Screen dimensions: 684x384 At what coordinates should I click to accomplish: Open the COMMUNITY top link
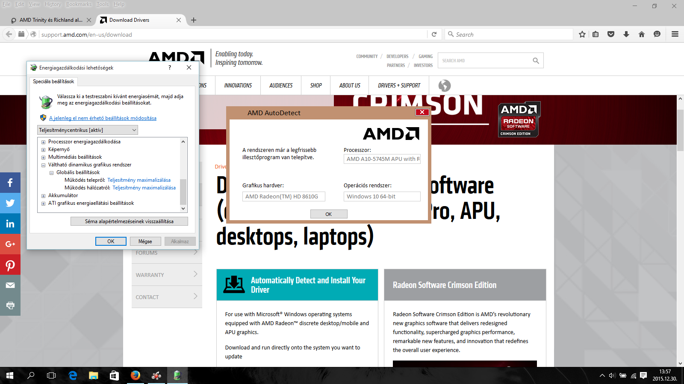(x=367, y=56)
